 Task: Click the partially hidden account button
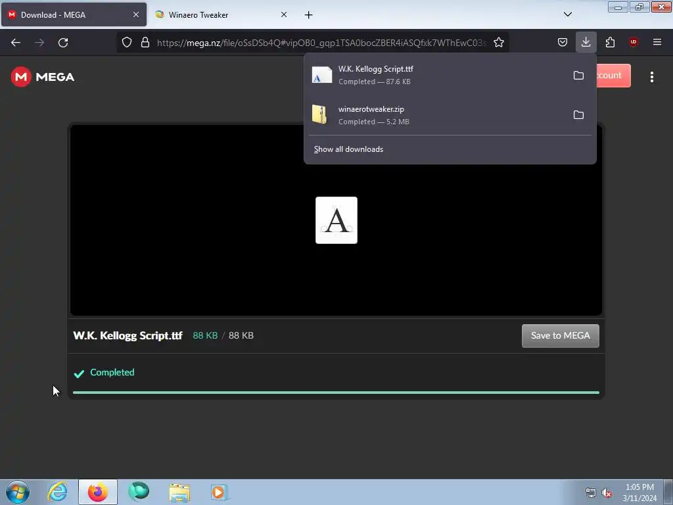tap(613, 76)
